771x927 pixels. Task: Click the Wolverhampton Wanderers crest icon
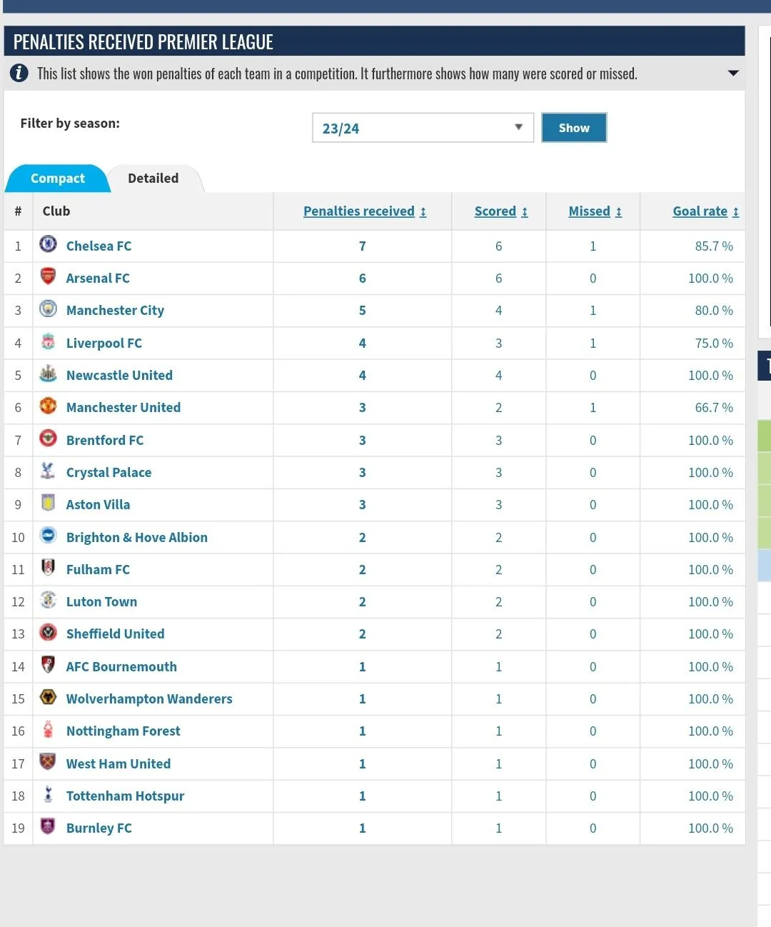(48, 697)
